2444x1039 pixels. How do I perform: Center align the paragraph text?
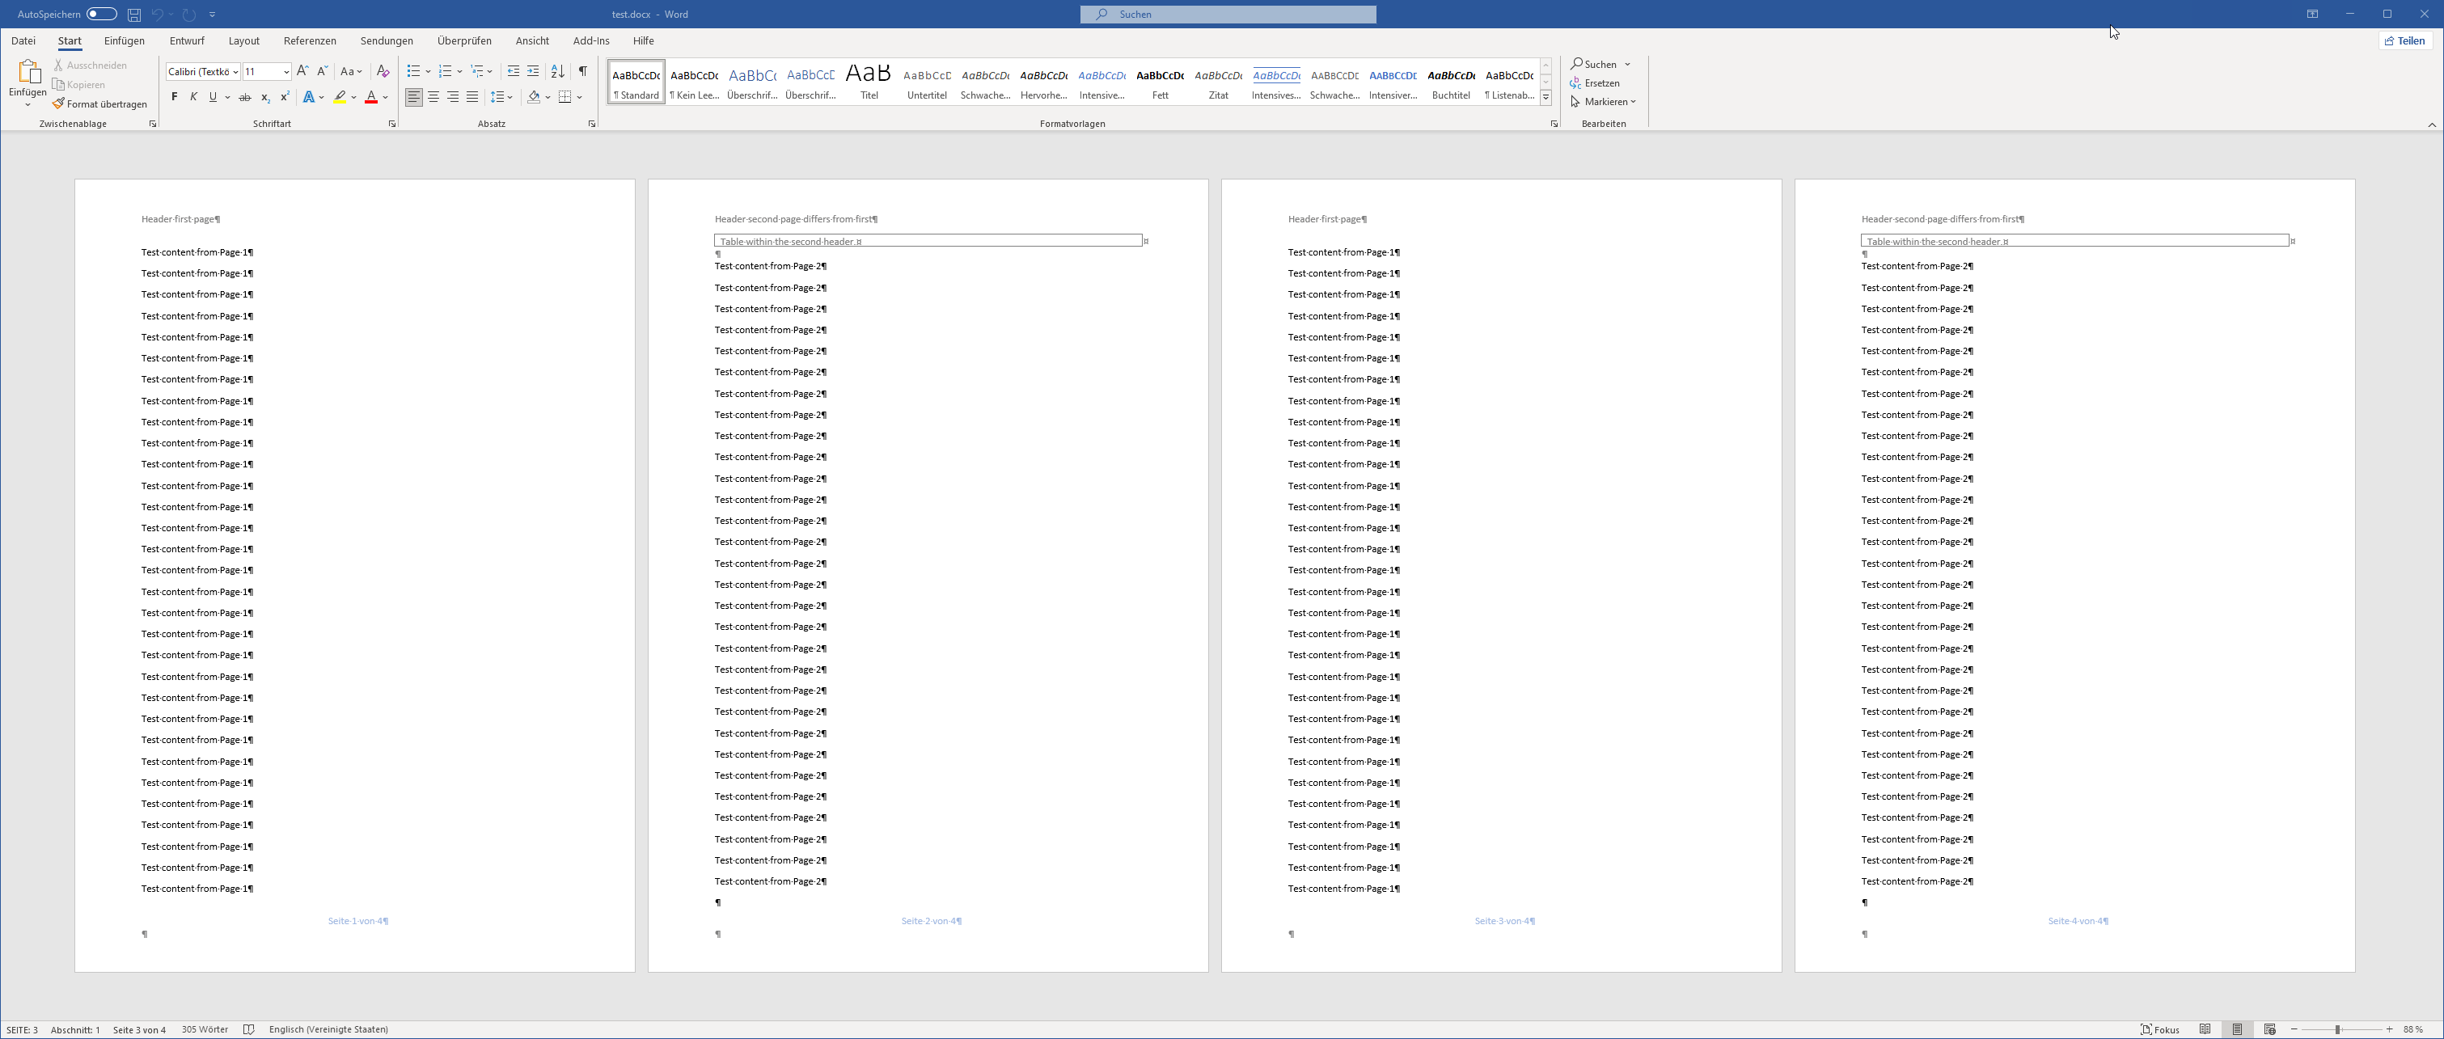pyautogui.click(x=433, y=97)
